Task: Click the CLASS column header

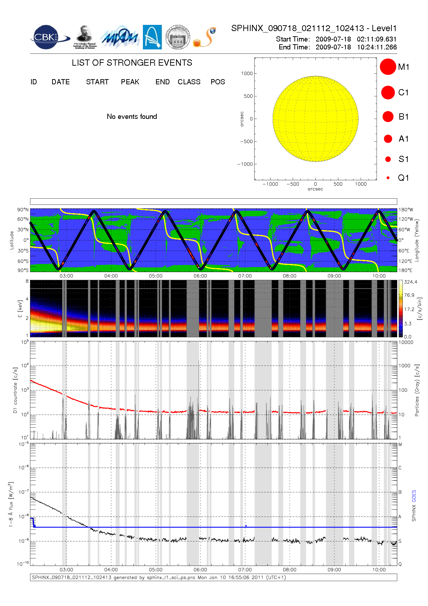Action: [189, 82]
